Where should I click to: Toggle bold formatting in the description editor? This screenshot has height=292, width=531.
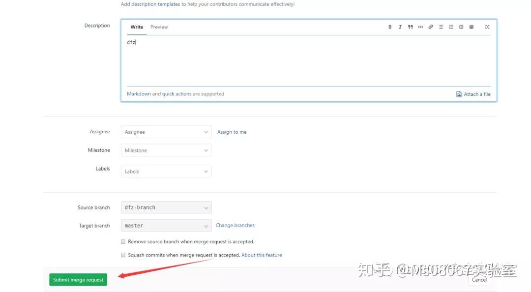click(390, 27)
